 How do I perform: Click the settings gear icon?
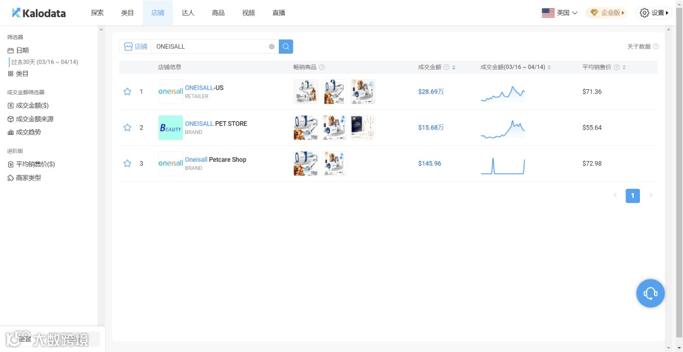644,13
